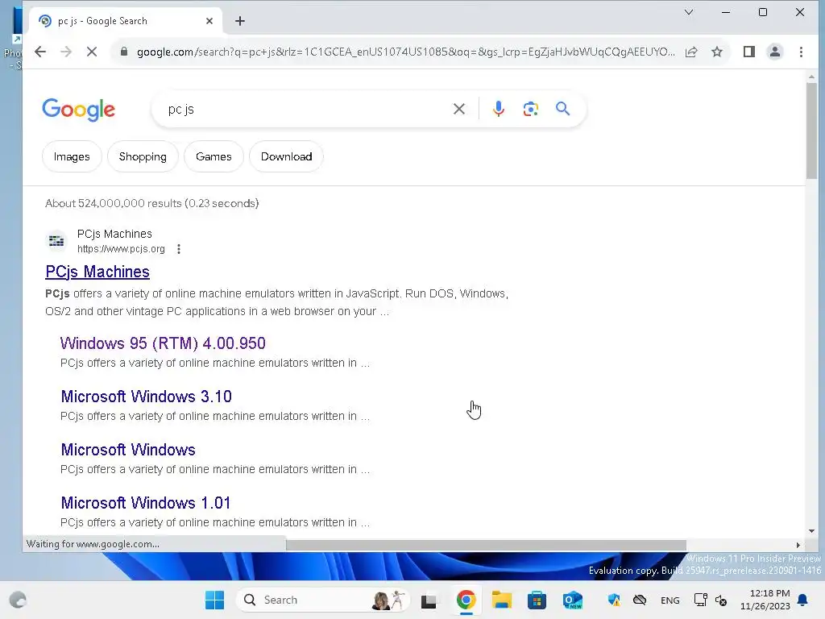Go back using the browser back arrow
The width and height of the screenshot is (825, 619).
tap(40, 52)
